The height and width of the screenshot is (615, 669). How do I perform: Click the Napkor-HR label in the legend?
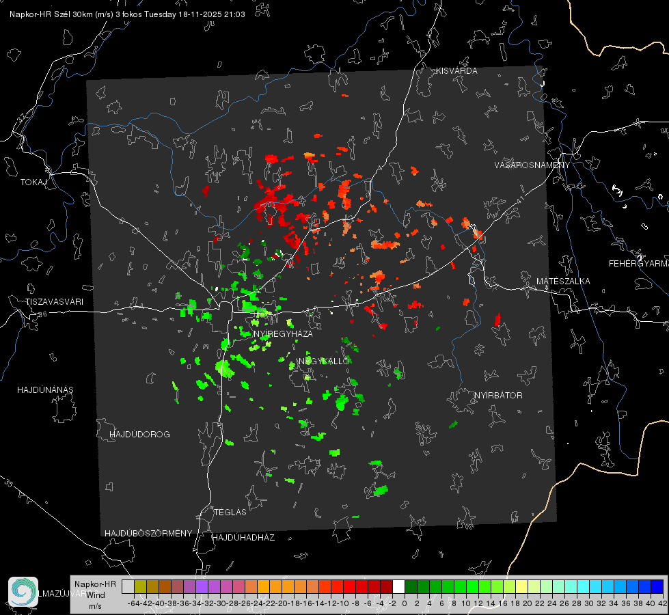click(95, 584)
